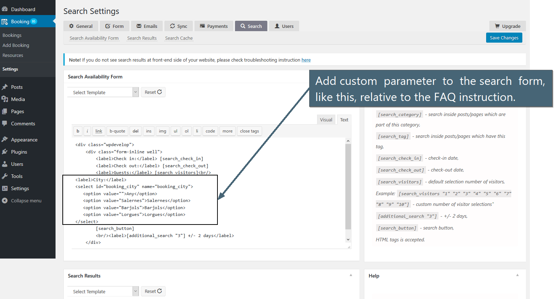
Task: Click the Upgrade button
Action: pos(507,26)
